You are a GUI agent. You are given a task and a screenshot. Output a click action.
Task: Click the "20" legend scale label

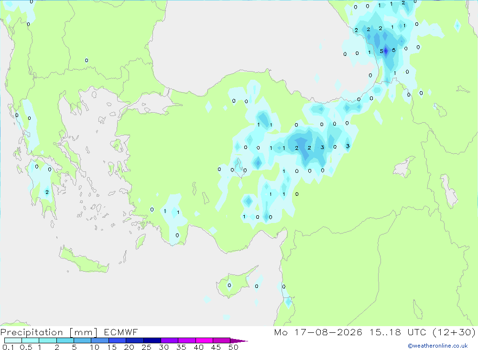click(x=129, y=347)
